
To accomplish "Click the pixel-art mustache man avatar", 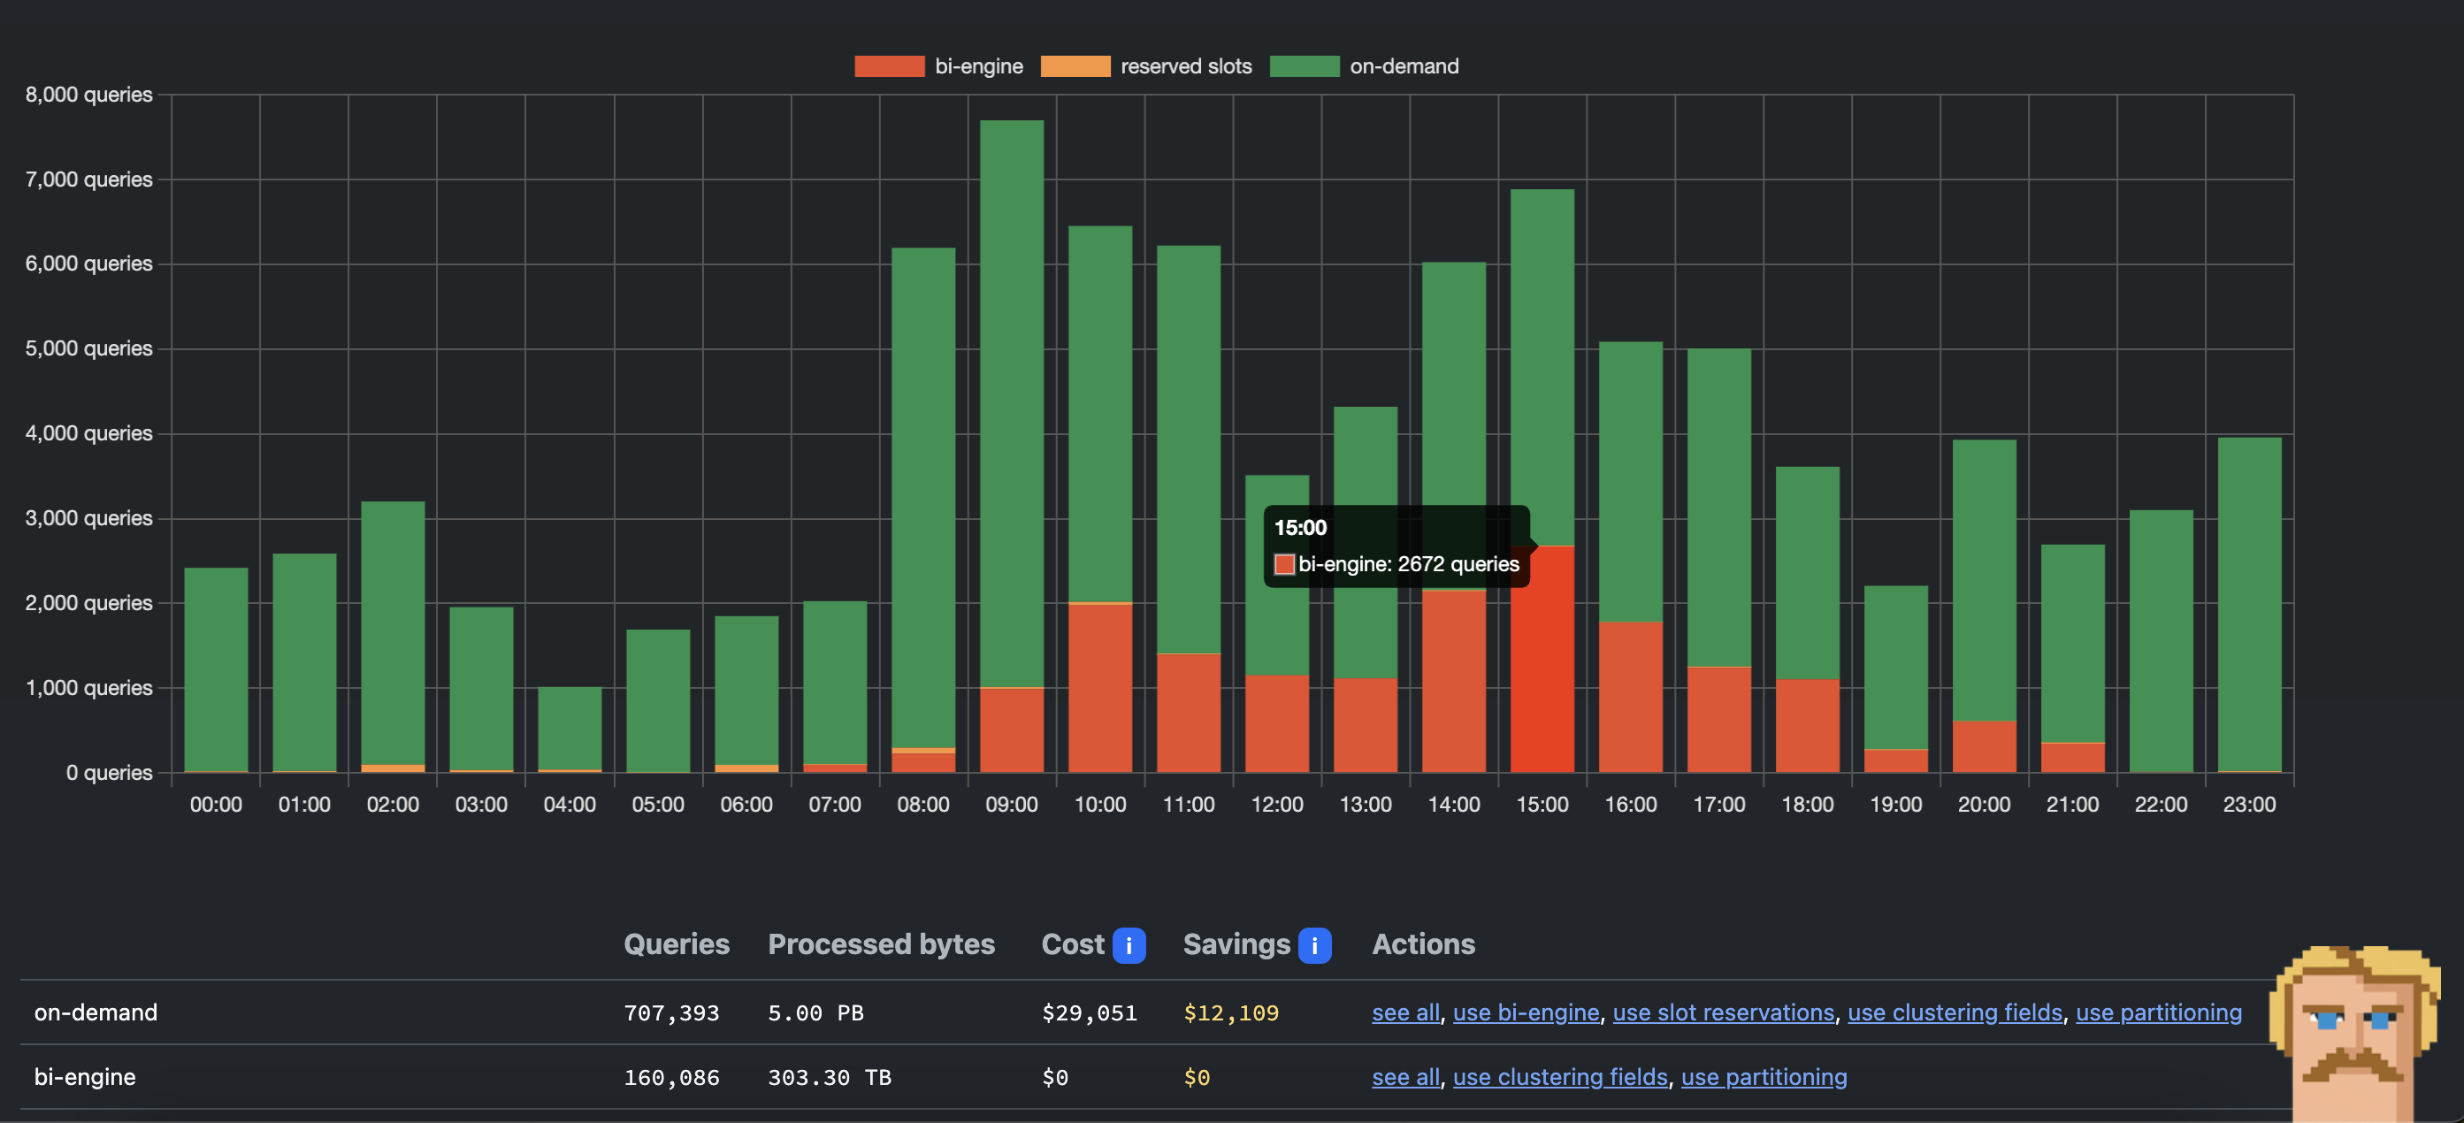I will [2357, 1033].
